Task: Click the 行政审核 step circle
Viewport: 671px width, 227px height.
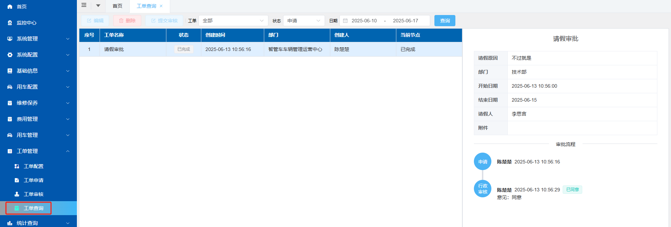Action: tap(483, 189)
